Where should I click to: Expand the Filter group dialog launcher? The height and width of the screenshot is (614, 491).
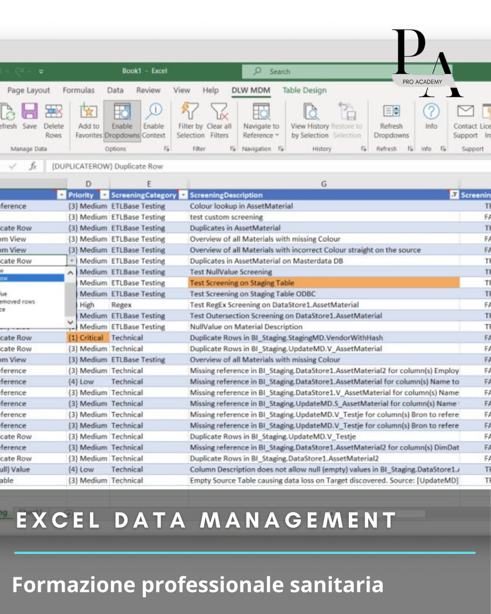pos(233,149)
